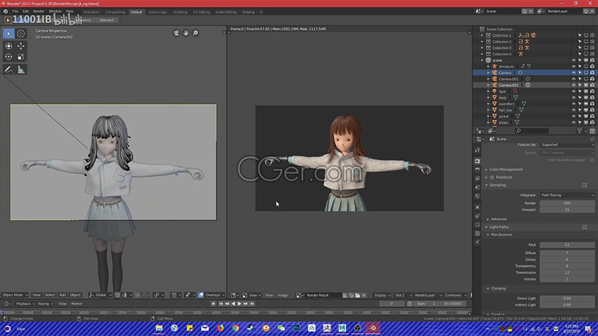Viewport: 598px width, 336px height.
Task: Activate the Measure tool
Action: pyautogui.click(x=21, y=70)
